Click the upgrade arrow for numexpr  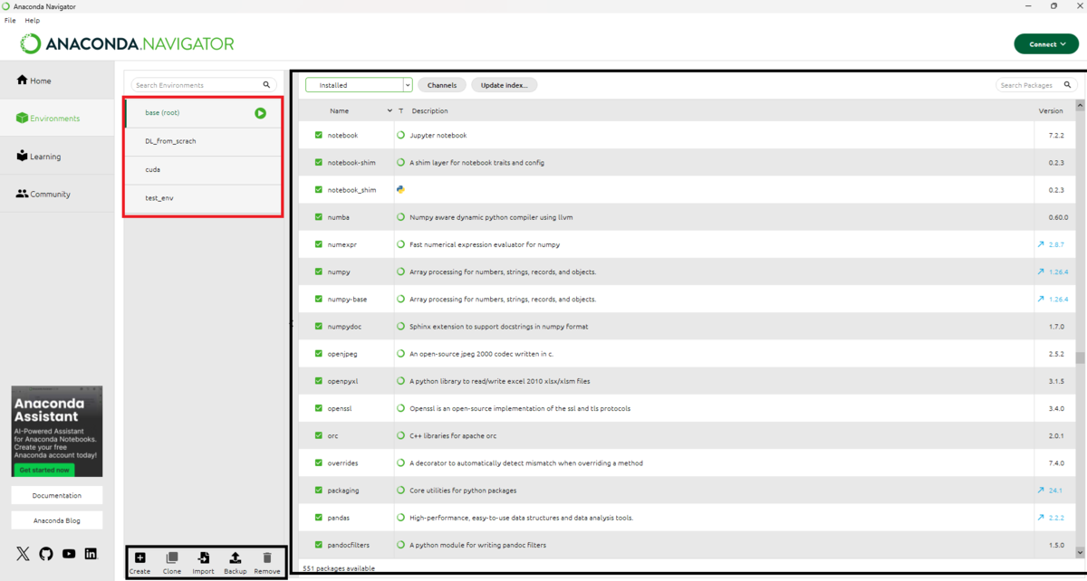click(1041, 244)
